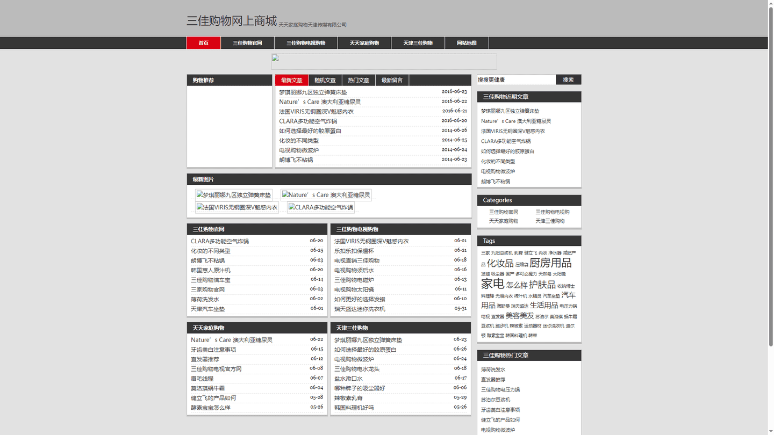The width and height of the screenshot is (774, 435).
Task: Open 三佳购物电视购物 in the top navigation bar
Action: [x=306, y=43]
